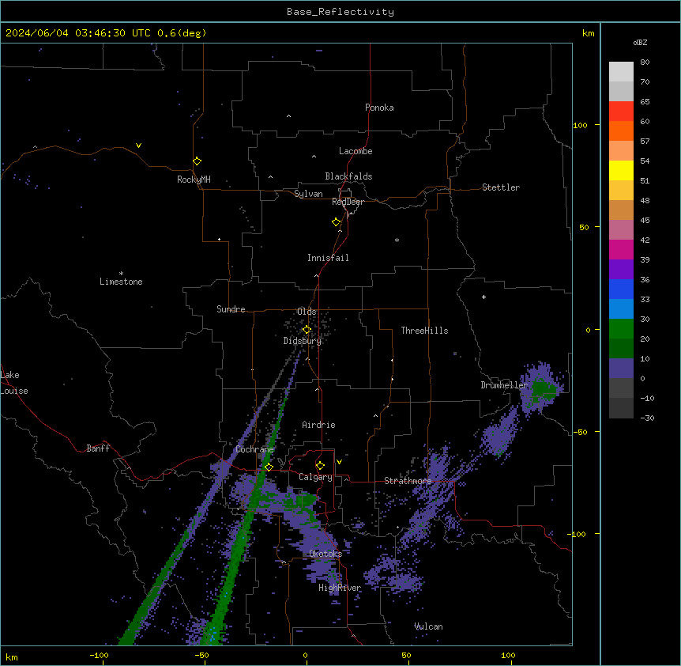Click the Ponoka city label
The height and width of the screenshot is (666, 681).
pyautogui.click(x=379, y=108)
